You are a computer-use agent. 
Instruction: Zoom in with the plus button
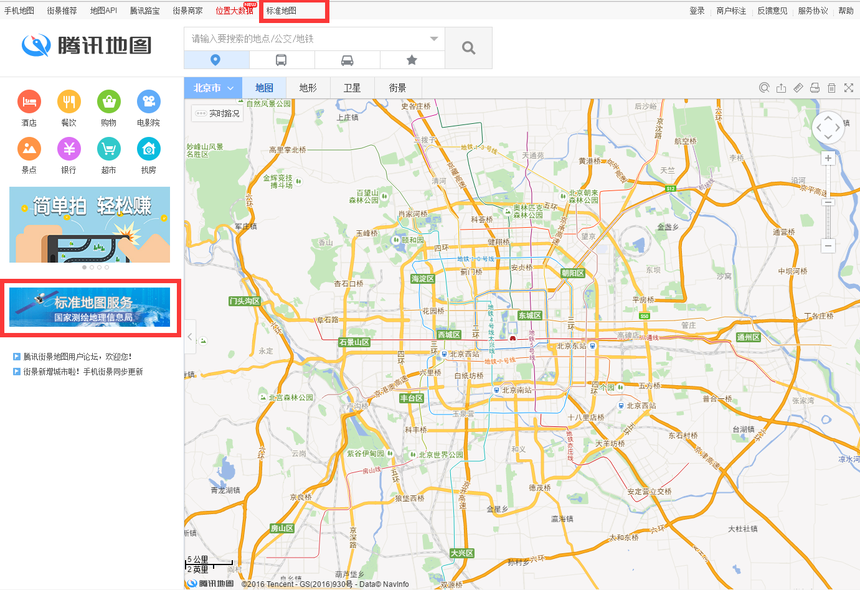point(828,158)
